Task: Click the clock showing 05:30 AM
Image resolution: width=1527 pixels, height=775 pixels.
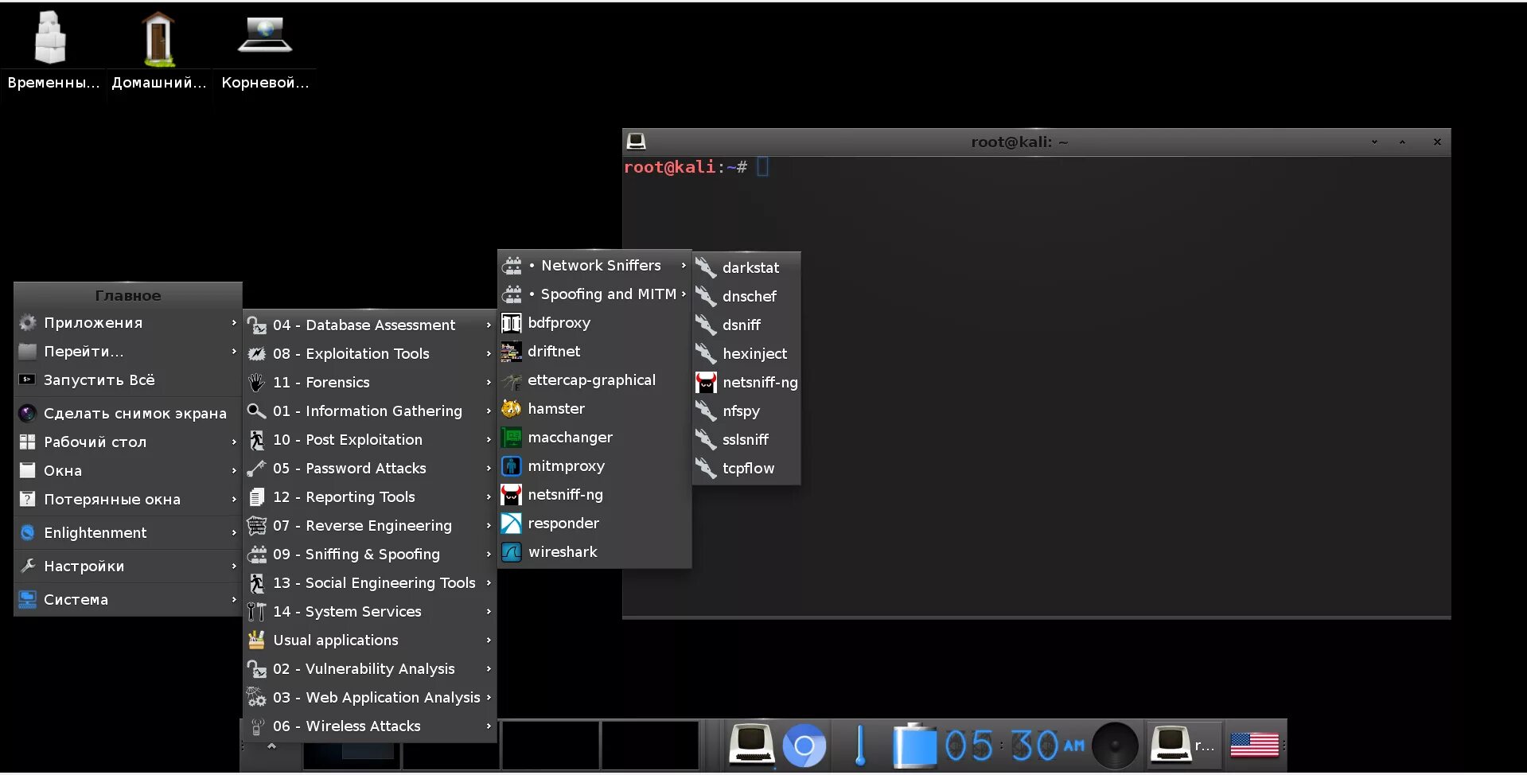Action: pyautogui.click(x=1014, y=746)
